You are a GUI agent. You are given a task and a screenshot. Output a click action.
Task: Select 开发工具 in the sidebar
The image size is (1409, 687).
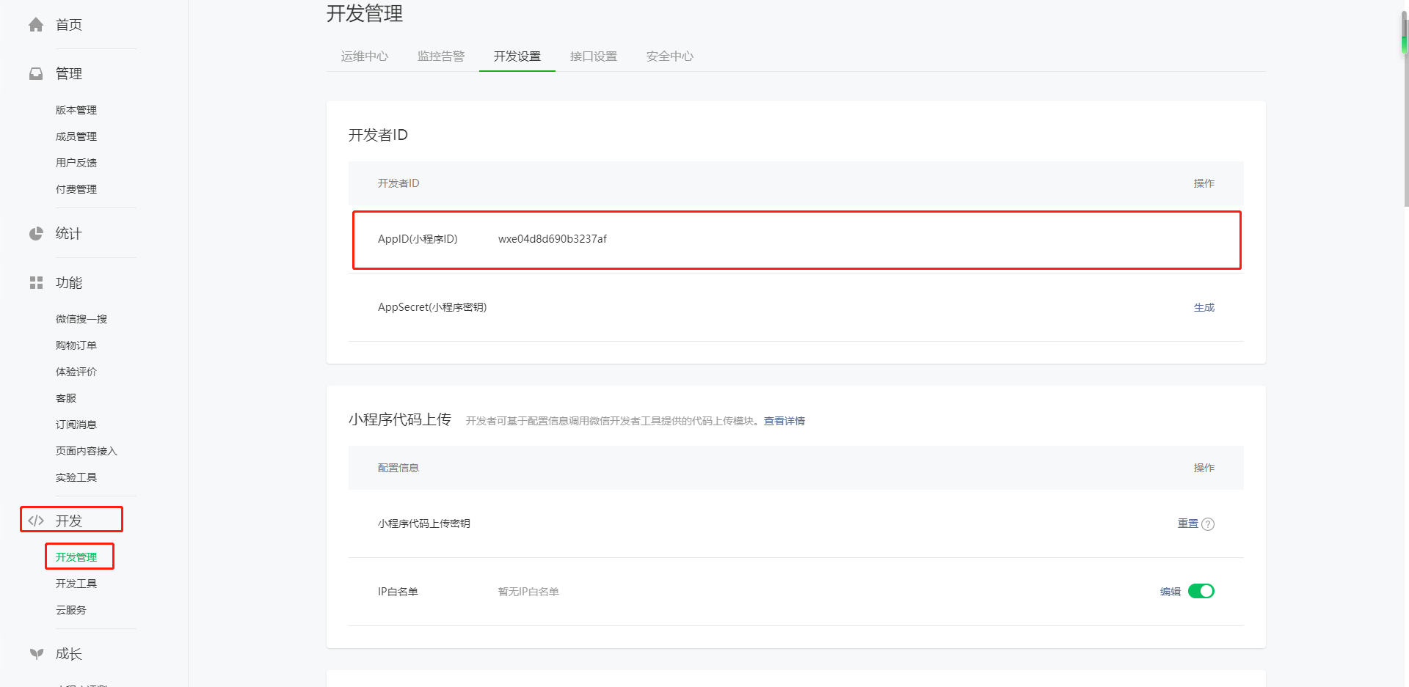click(76, 584)
